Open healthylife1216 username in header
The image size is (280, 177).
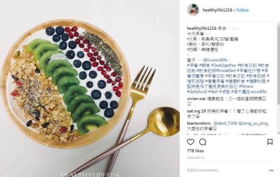click(x=217, y=10)
